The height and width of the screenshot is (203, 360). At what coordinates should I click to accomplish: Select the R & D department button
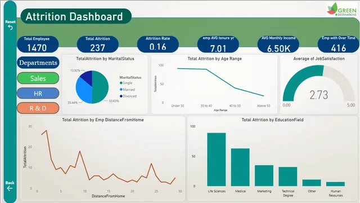coord(38,108)
